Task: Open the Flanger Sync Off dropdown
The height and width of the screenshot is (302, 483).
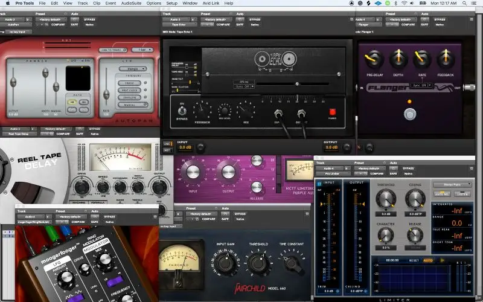Action: tap(421, 85)
